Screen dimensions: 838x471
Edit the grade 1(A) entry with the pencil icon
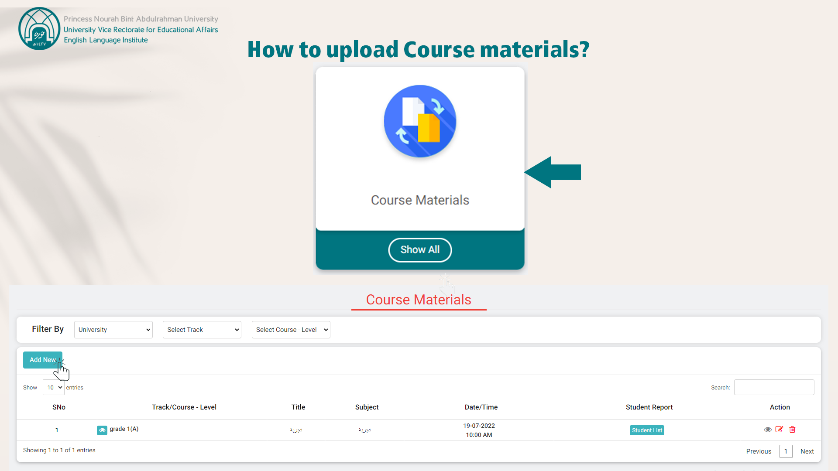pos(779,430)
